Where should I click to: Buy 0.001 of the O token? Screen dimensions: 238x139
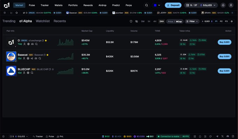pos(224,42)
